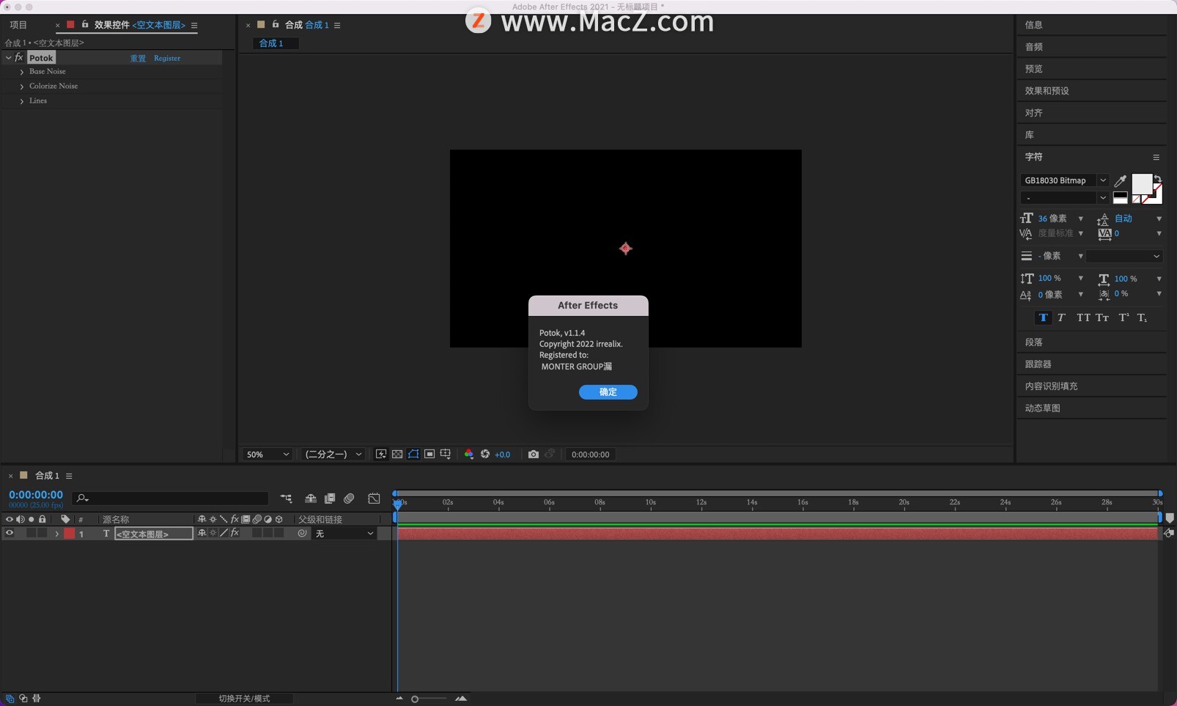Viewport: 1177px width, 706px height.
Task: Take a snapshot with the camera icon
Action: (534, 455)
